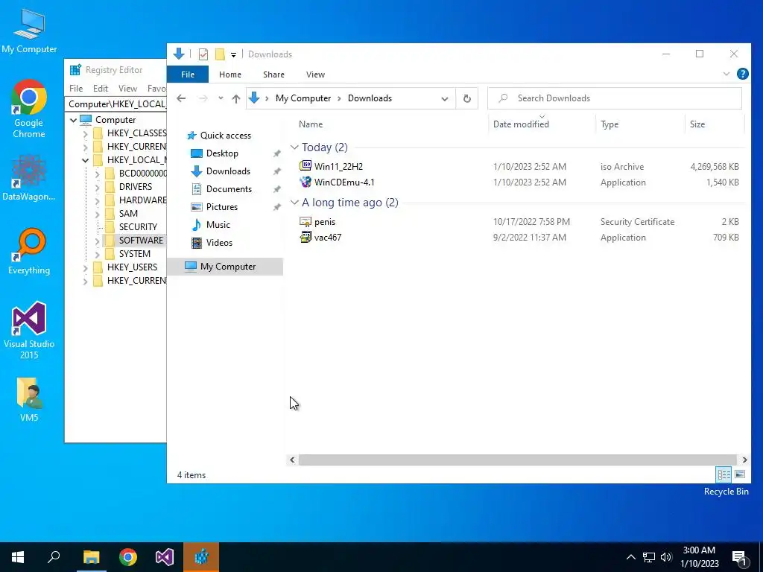Switch to the Home ribbon tab
Image resolution: width=763 pixels, height=572 pixels.
(x=230, y=74)
